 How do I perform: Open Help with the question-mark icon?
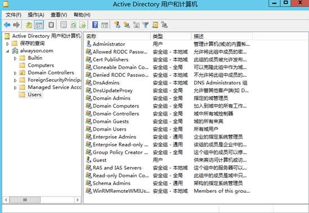(95, 25)
